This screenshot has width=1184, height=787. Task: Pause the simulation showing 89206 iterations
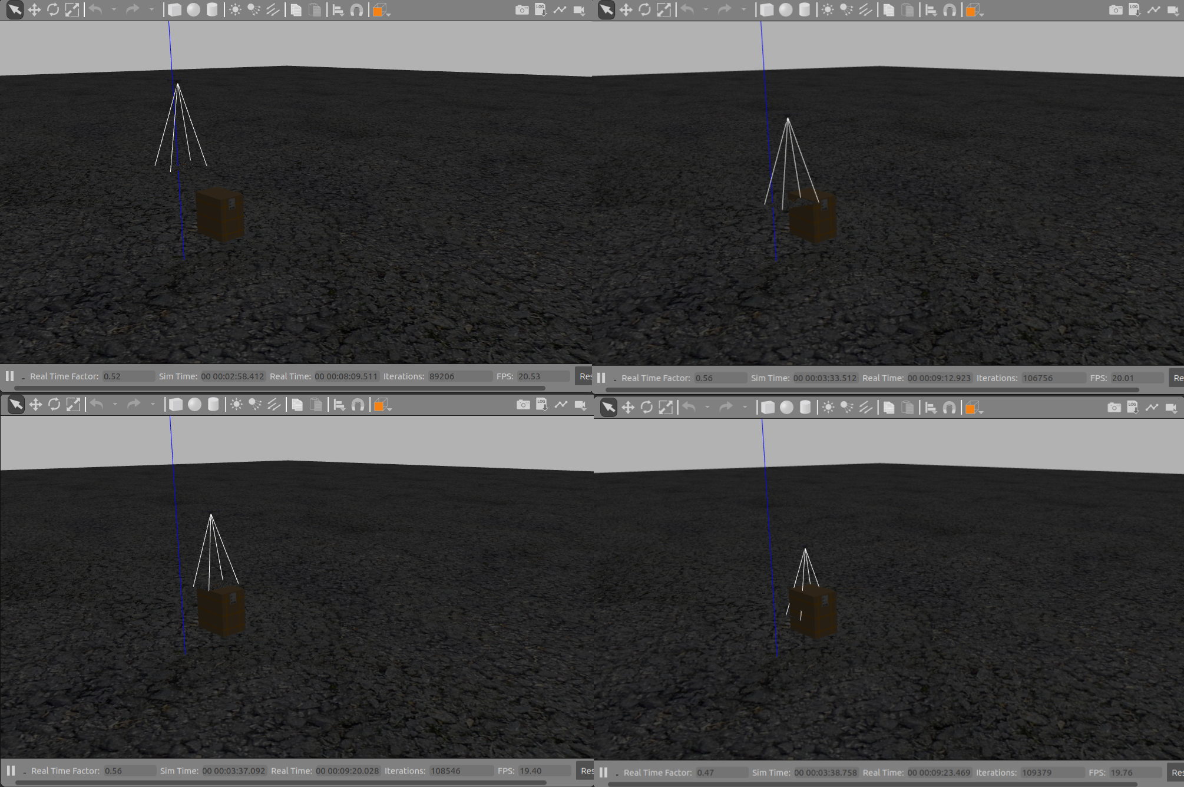pos(9,376)
